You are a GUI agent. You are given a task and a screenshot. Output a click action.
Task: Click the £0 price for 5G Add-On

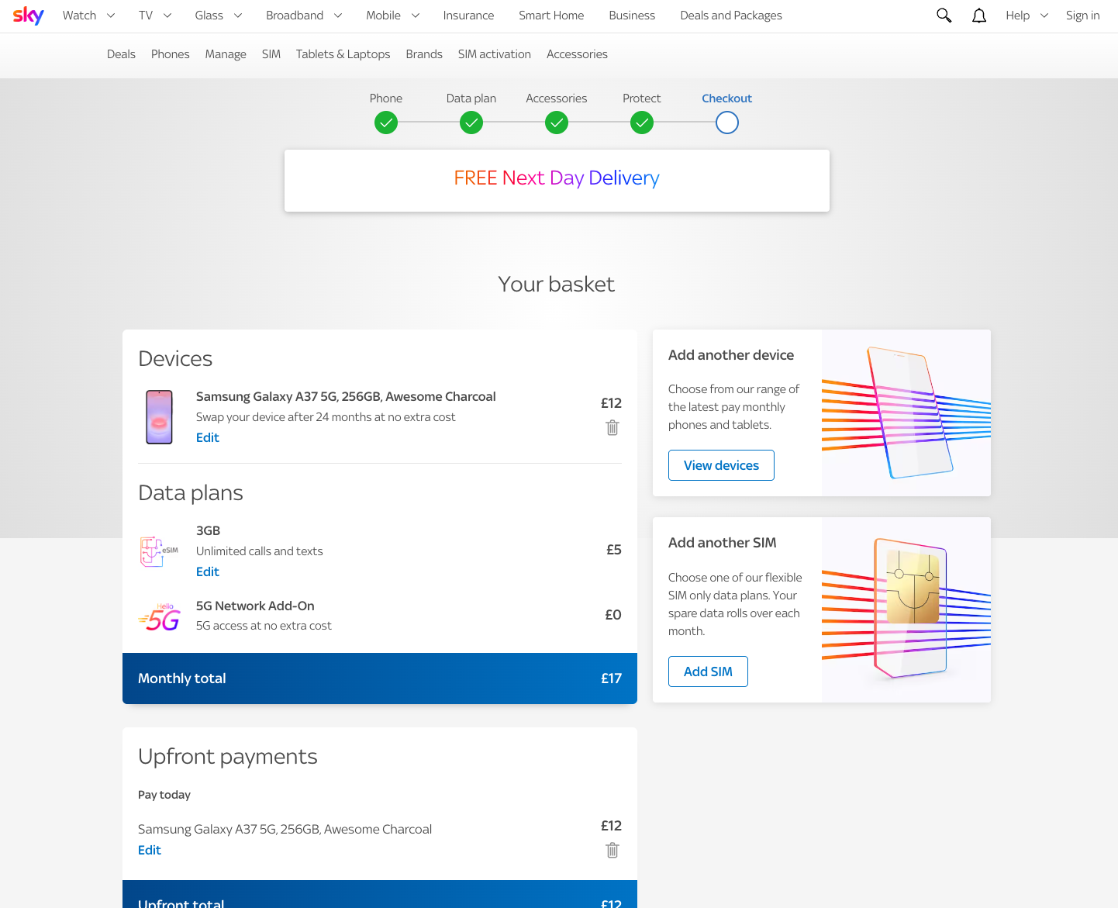613,615
